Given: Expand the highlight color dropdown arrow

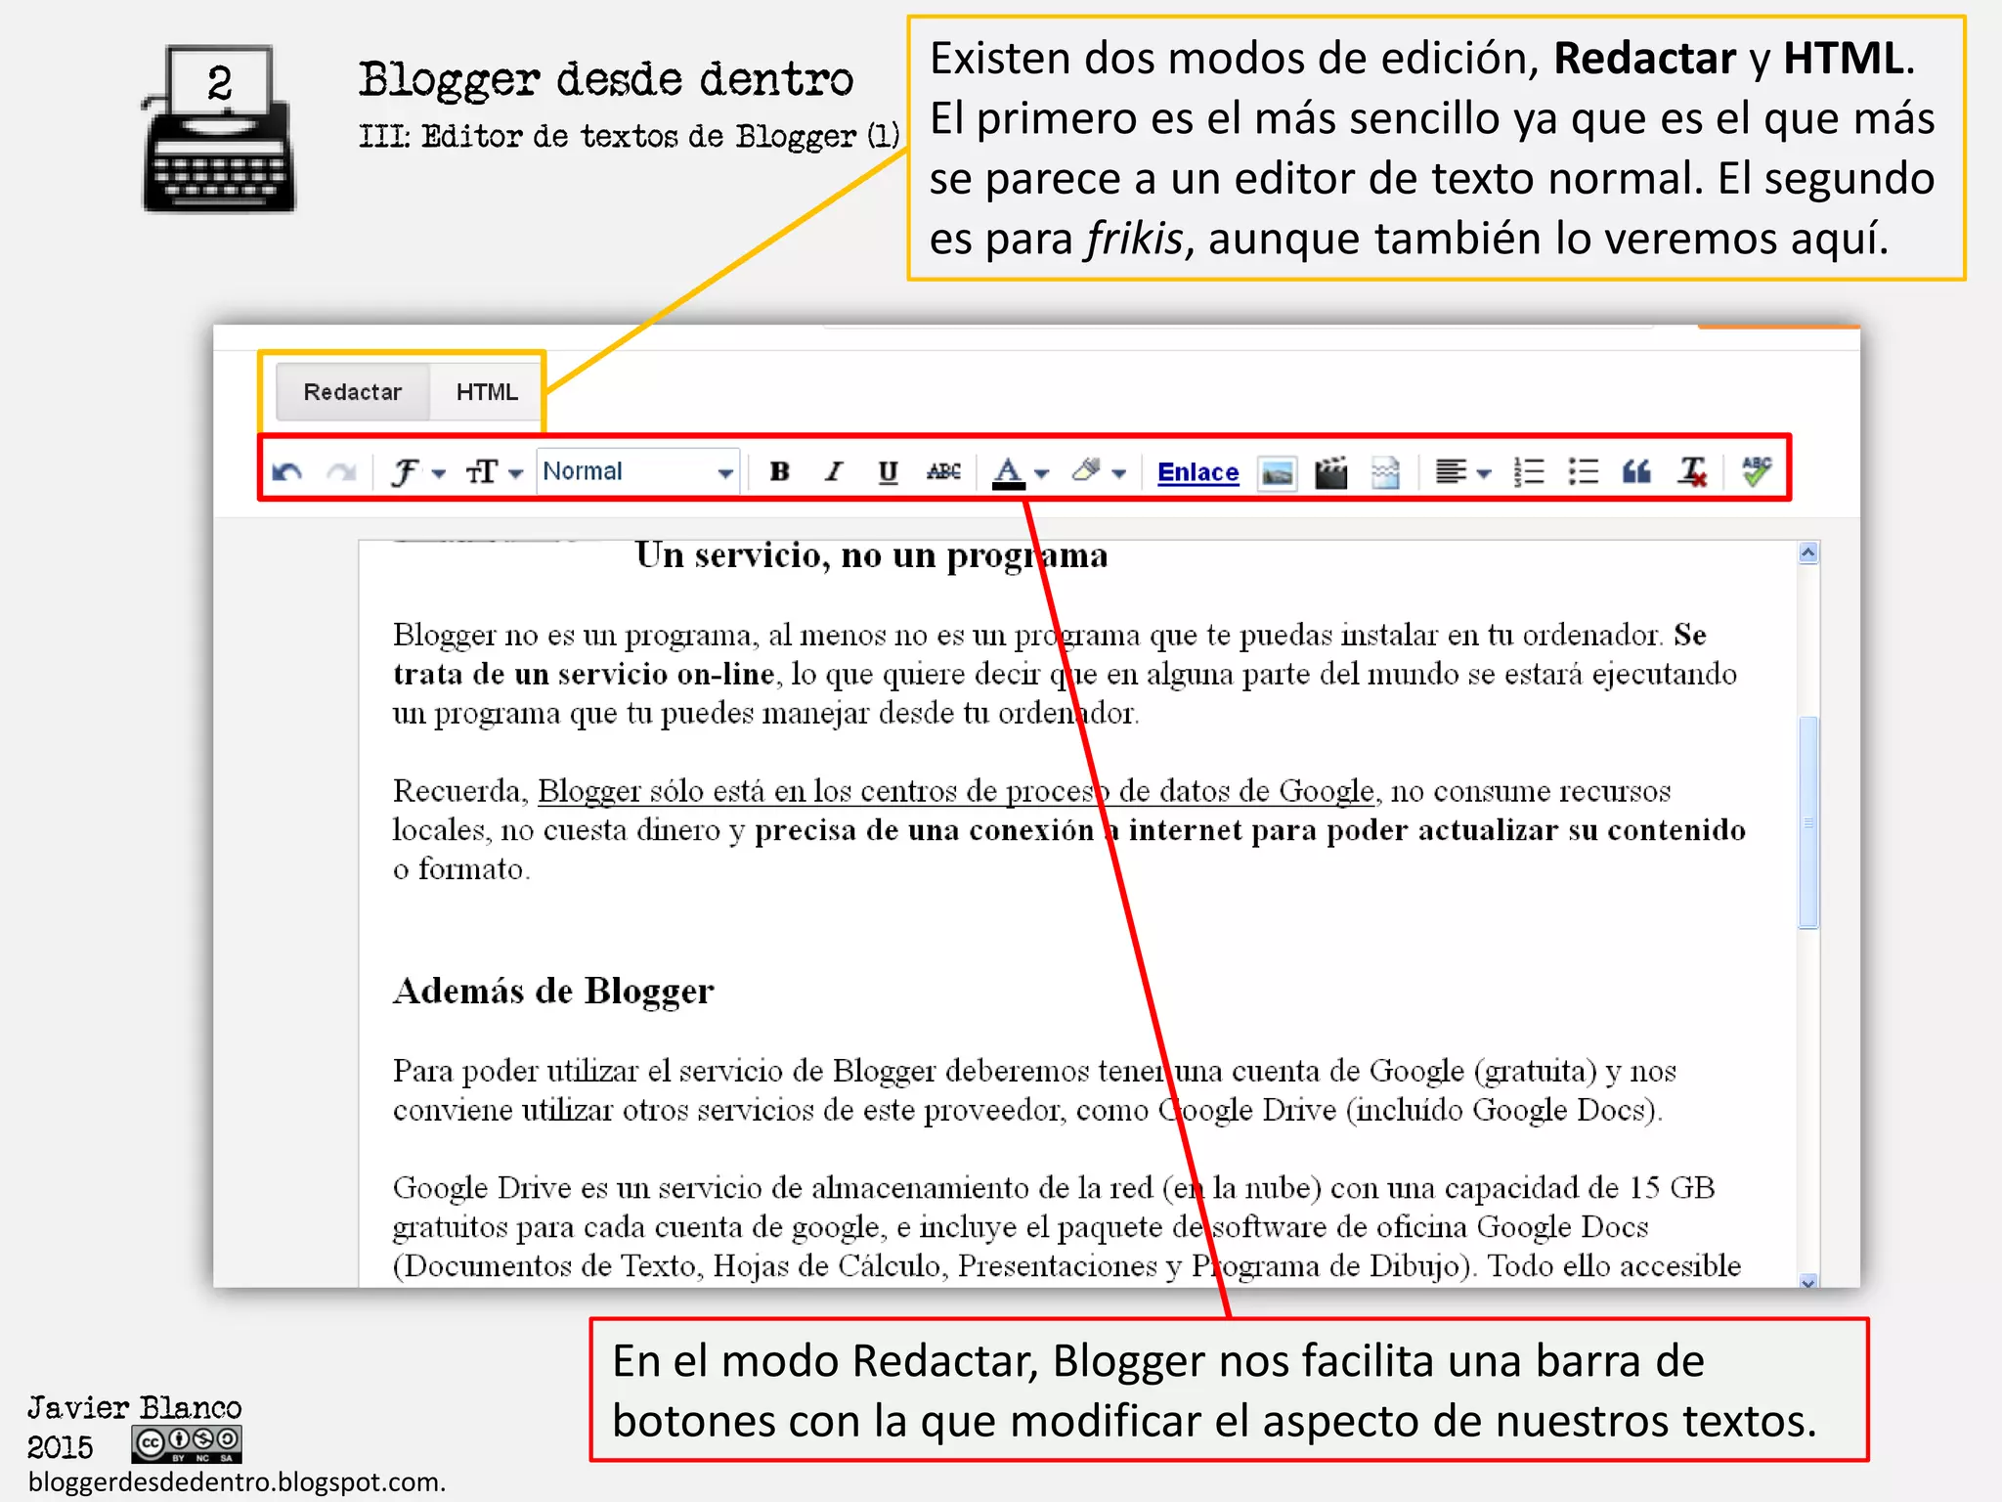Looking at the screenshot, I should (1119, 474).
